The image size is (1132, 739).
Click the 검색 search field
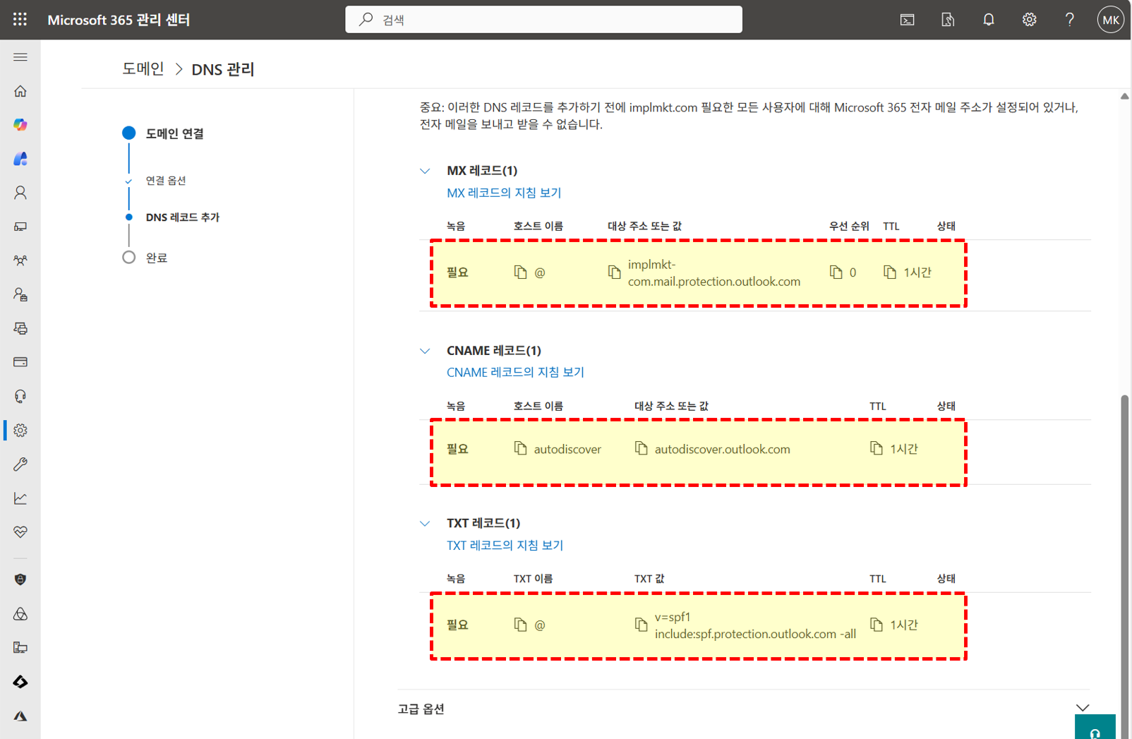click(543, 20)
